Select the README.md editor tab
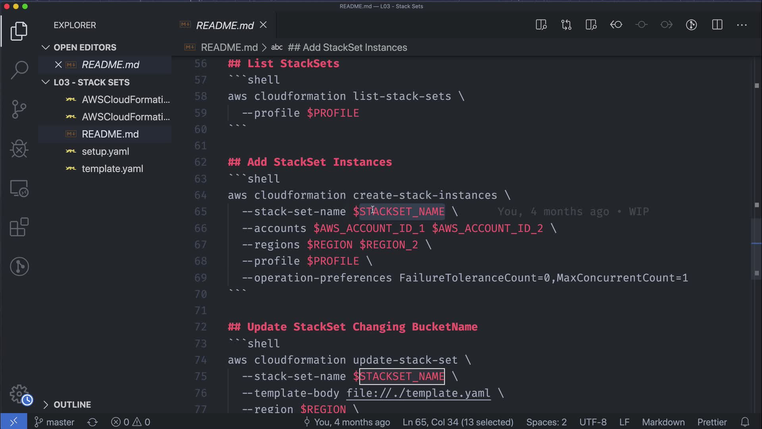 225,25
